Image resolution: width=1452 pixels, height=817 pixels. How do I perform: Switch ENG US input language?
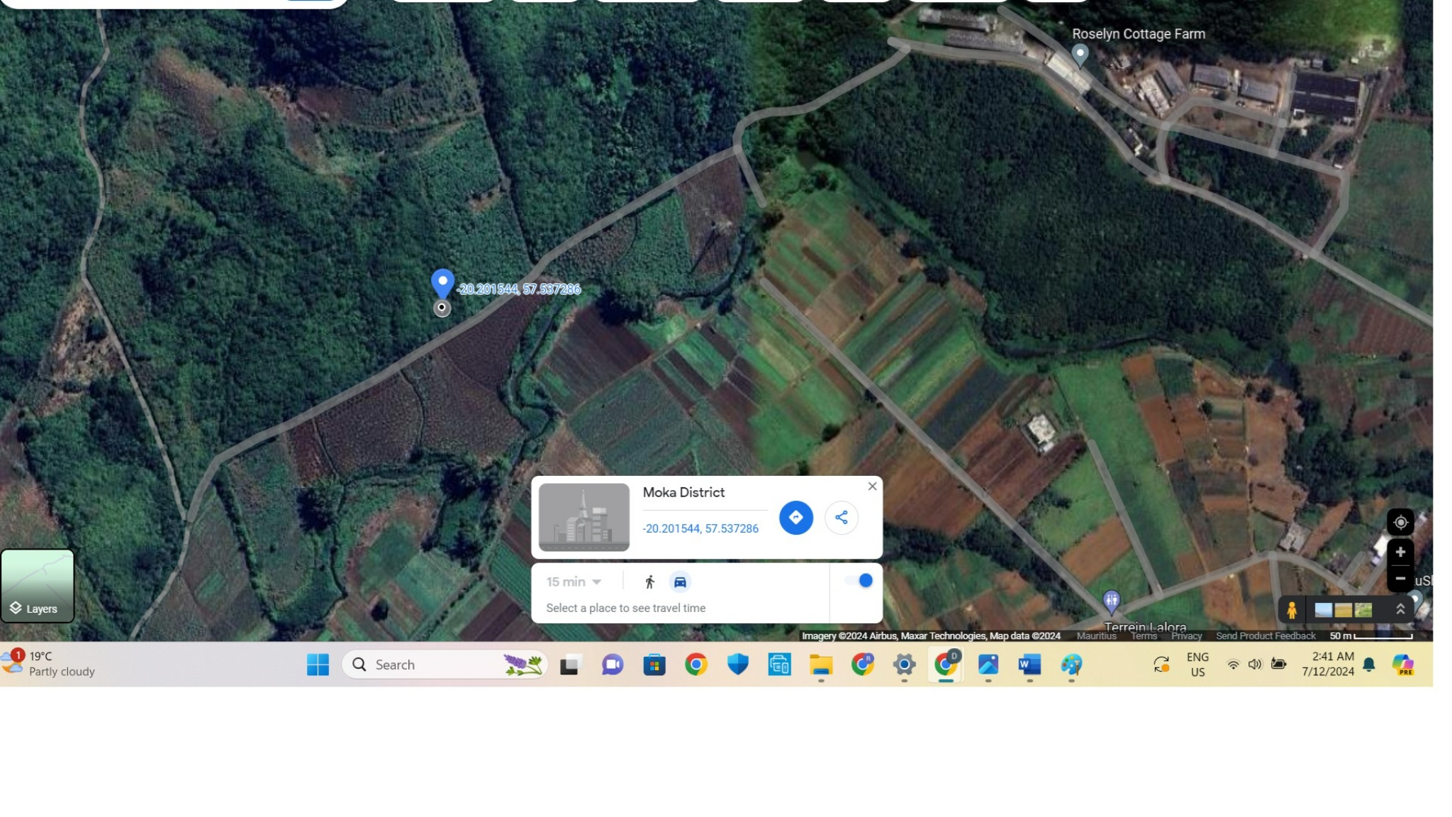tap(1197, 665)
